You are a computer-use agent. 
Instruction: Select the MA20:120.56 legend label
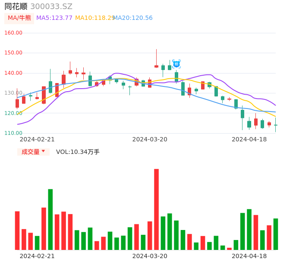(x=133, y=18)
